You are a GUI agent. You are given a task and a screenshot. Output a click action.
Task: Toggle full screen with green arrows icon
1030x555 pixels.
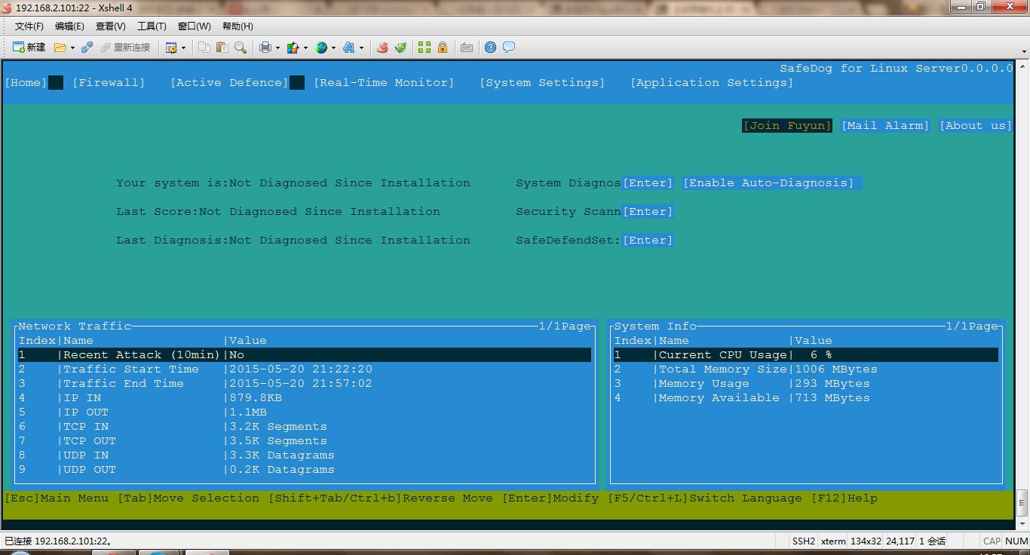(x=425, y=48)
